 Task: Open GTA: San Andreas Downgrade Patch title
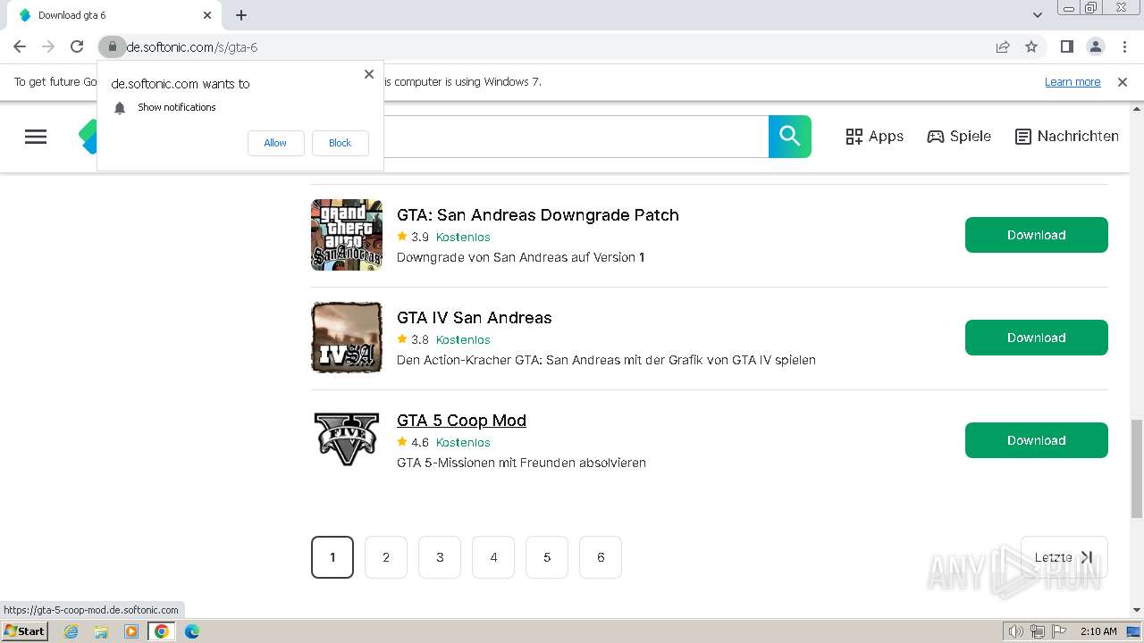[x=538, y=215]
